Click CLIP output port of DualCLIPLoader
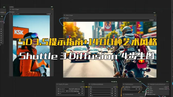Image resolution: width=173 pixels, height=97 pixels. point(84,87)
